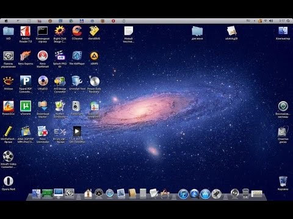This screenshot has height=219, width=293.
Task: Click the clock in the top bar
Action: (282, 21)
